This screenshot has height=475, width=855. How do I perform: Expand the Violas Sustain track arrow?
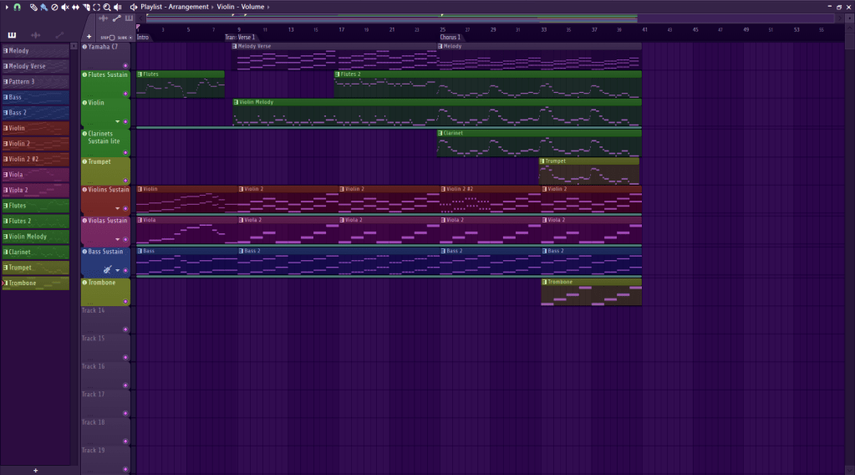tap(118, 239)
